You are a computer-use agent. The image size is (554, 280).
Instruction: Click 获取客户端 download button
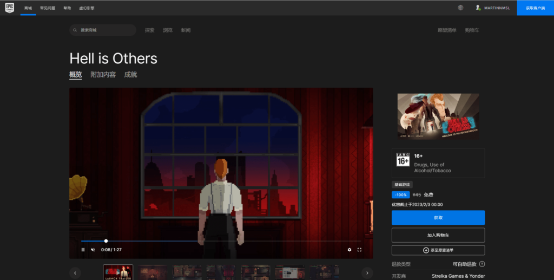[x=535, y=8]
